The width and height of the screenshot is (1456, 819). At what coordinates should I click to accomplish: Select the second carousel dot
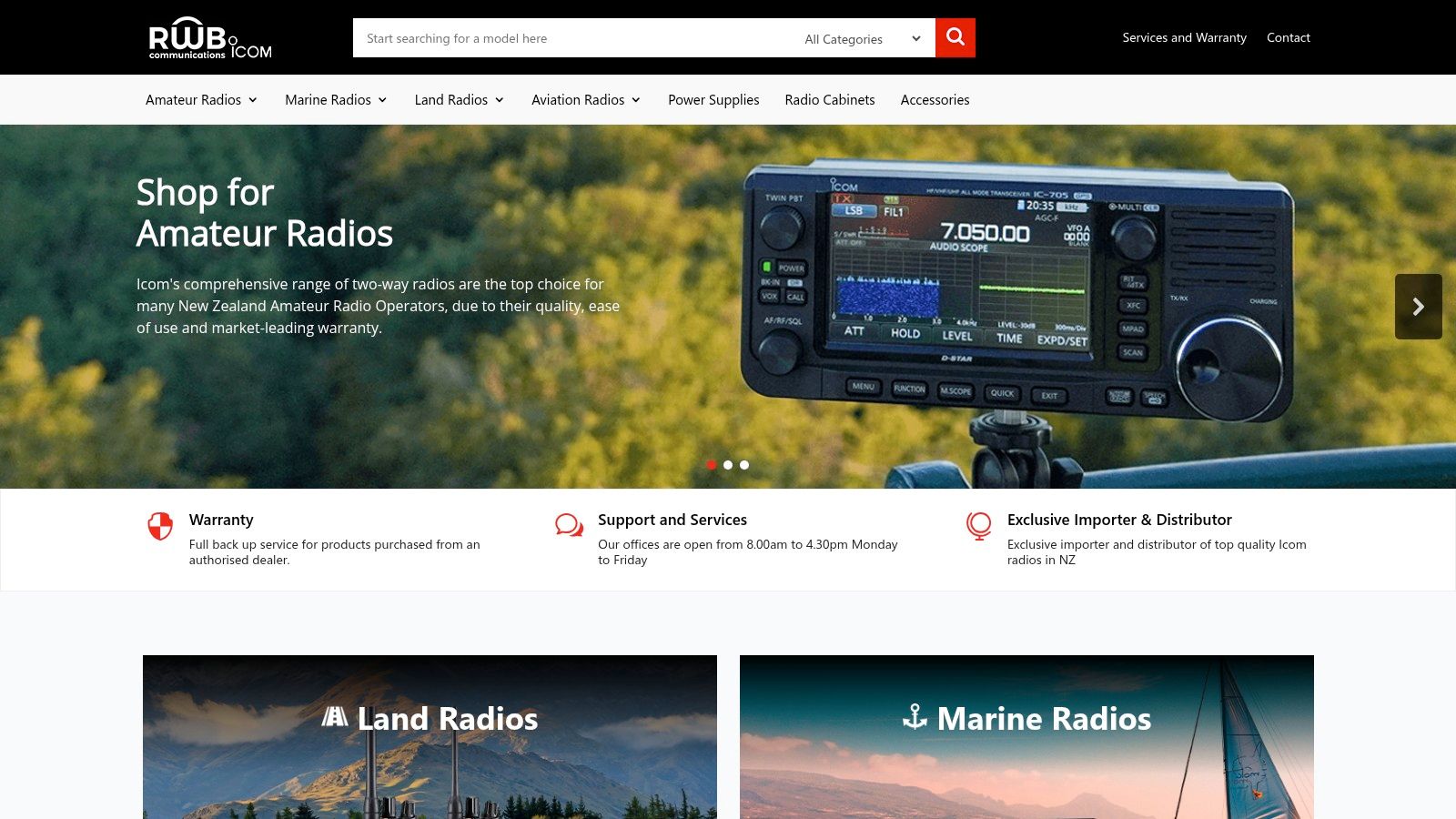tap(728, 465)
